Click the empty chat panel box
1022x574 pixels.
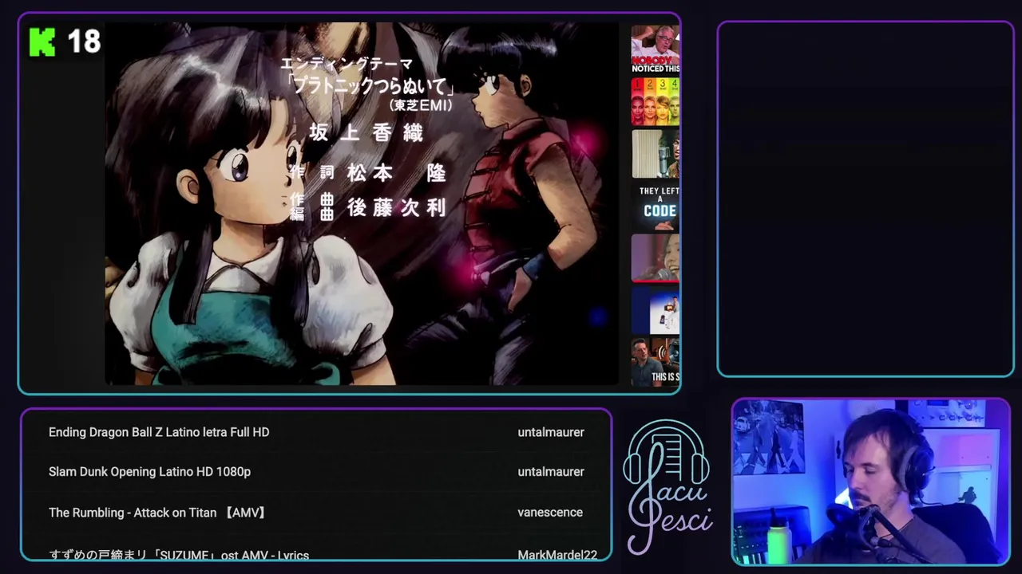866,199
